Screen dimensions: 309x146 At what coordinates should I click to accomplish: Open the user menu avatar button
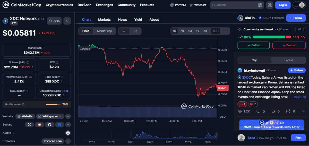(x=299, y=5)
